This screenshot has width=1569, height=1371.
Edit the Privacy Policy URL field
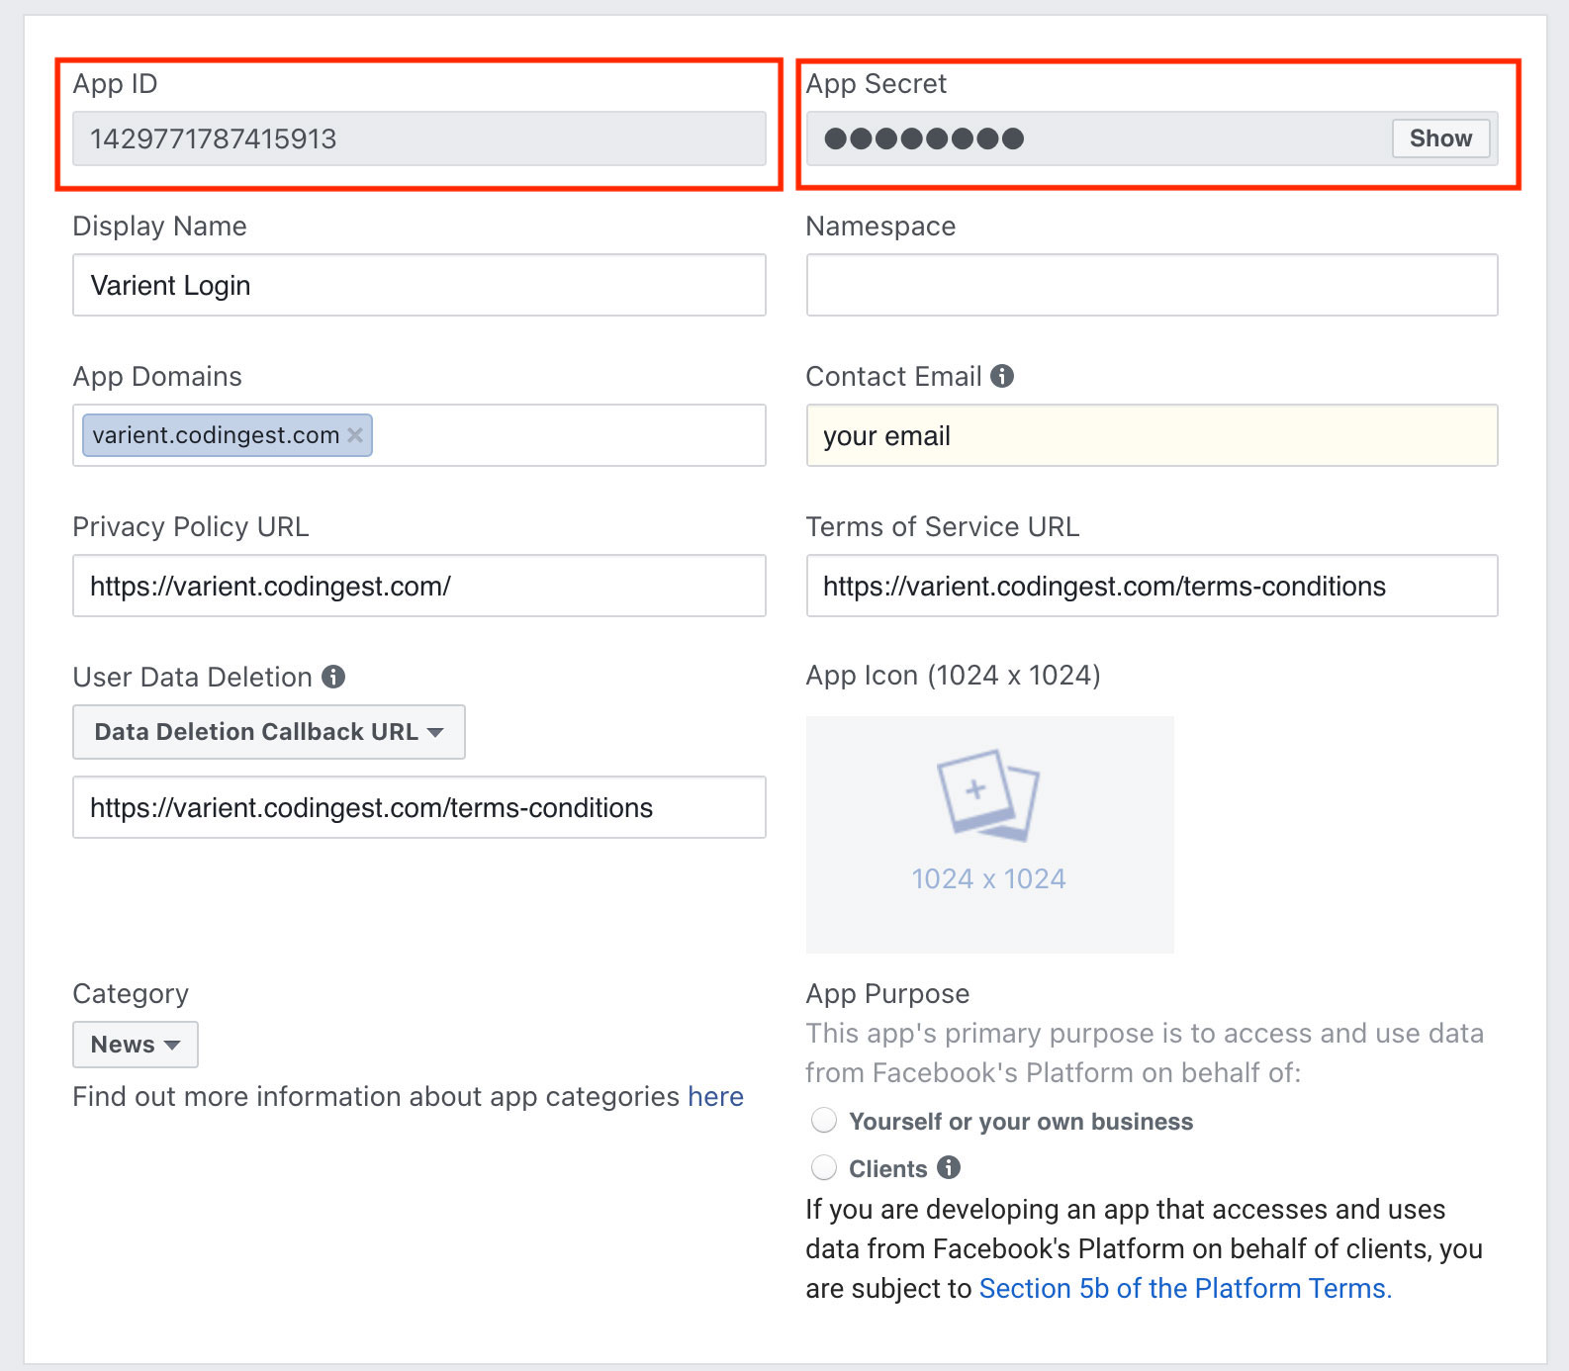(x=418, y=586)
